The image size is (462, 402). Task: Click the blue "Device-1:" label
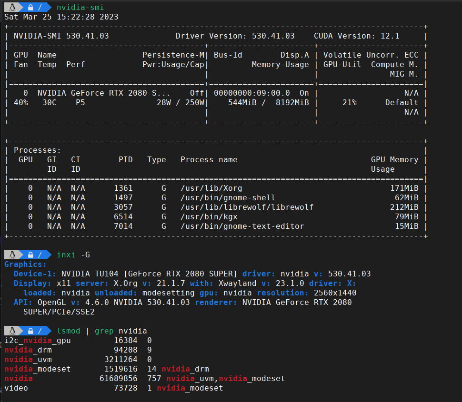pos(35,274)
